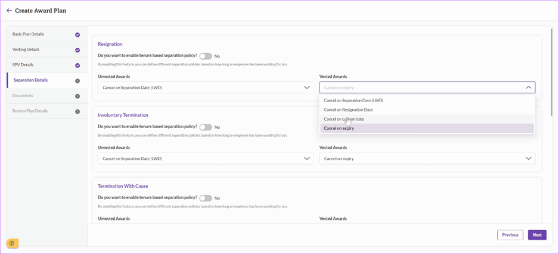The width and height of the screenshot is (559, 254).
Task: Open the SPV Details step
Action: pos(47,65)
